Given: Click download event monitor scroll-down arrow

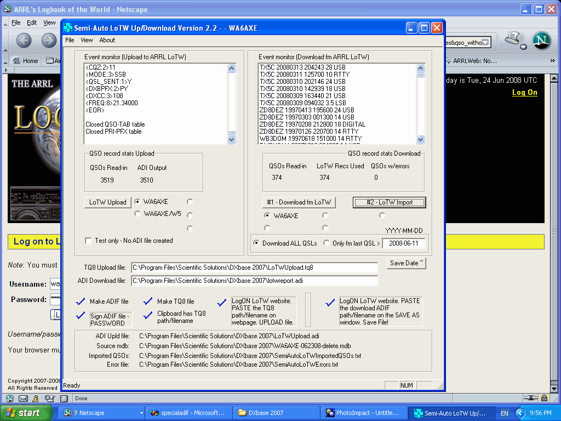Looking at the screenshot, I should [x=420, y=140].
